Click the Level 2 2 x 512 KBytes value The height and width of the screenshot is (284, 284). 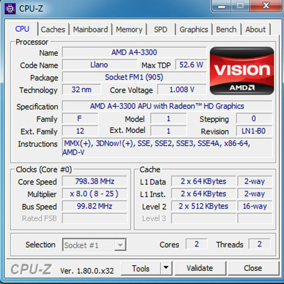[x=203, y=206]
